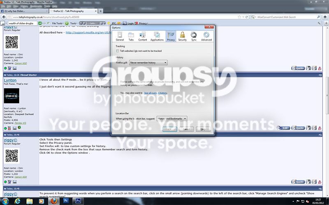Report post #5 via red warning triangle
The height and width of the screenshot is (205, 329).
(320, 182)
